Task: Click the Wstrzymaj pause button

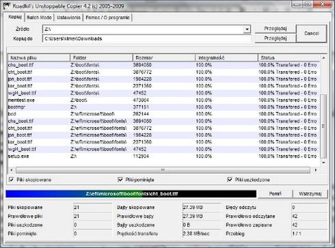Action: coord(310,194)
